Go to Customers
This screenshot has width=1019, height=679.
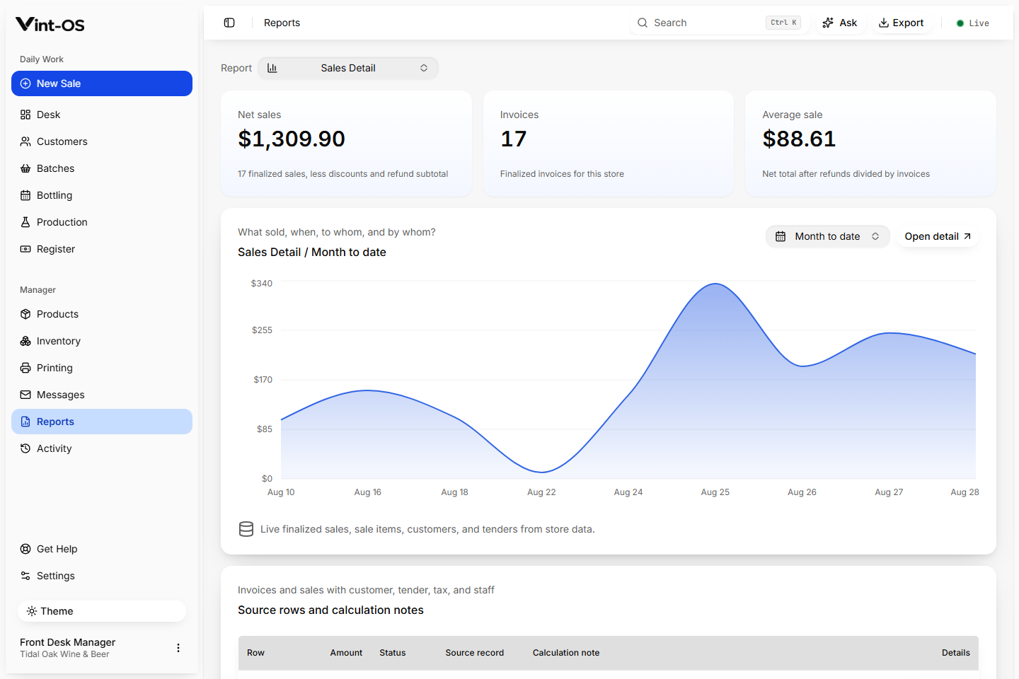[102, 141]
